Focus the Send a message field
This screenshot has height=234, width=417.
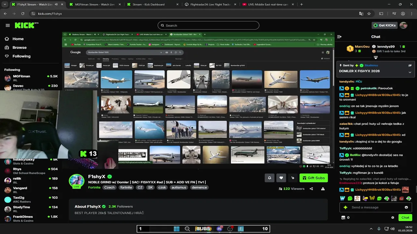tap(376, 207)
